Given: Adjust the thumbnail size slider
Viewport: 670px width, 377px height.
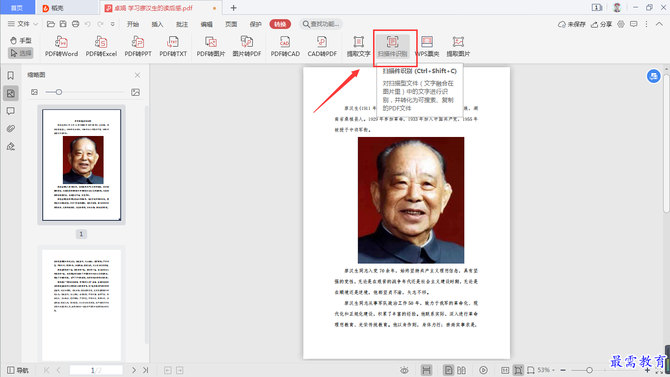Looking at the screenshot, I should tap(59, 92).
